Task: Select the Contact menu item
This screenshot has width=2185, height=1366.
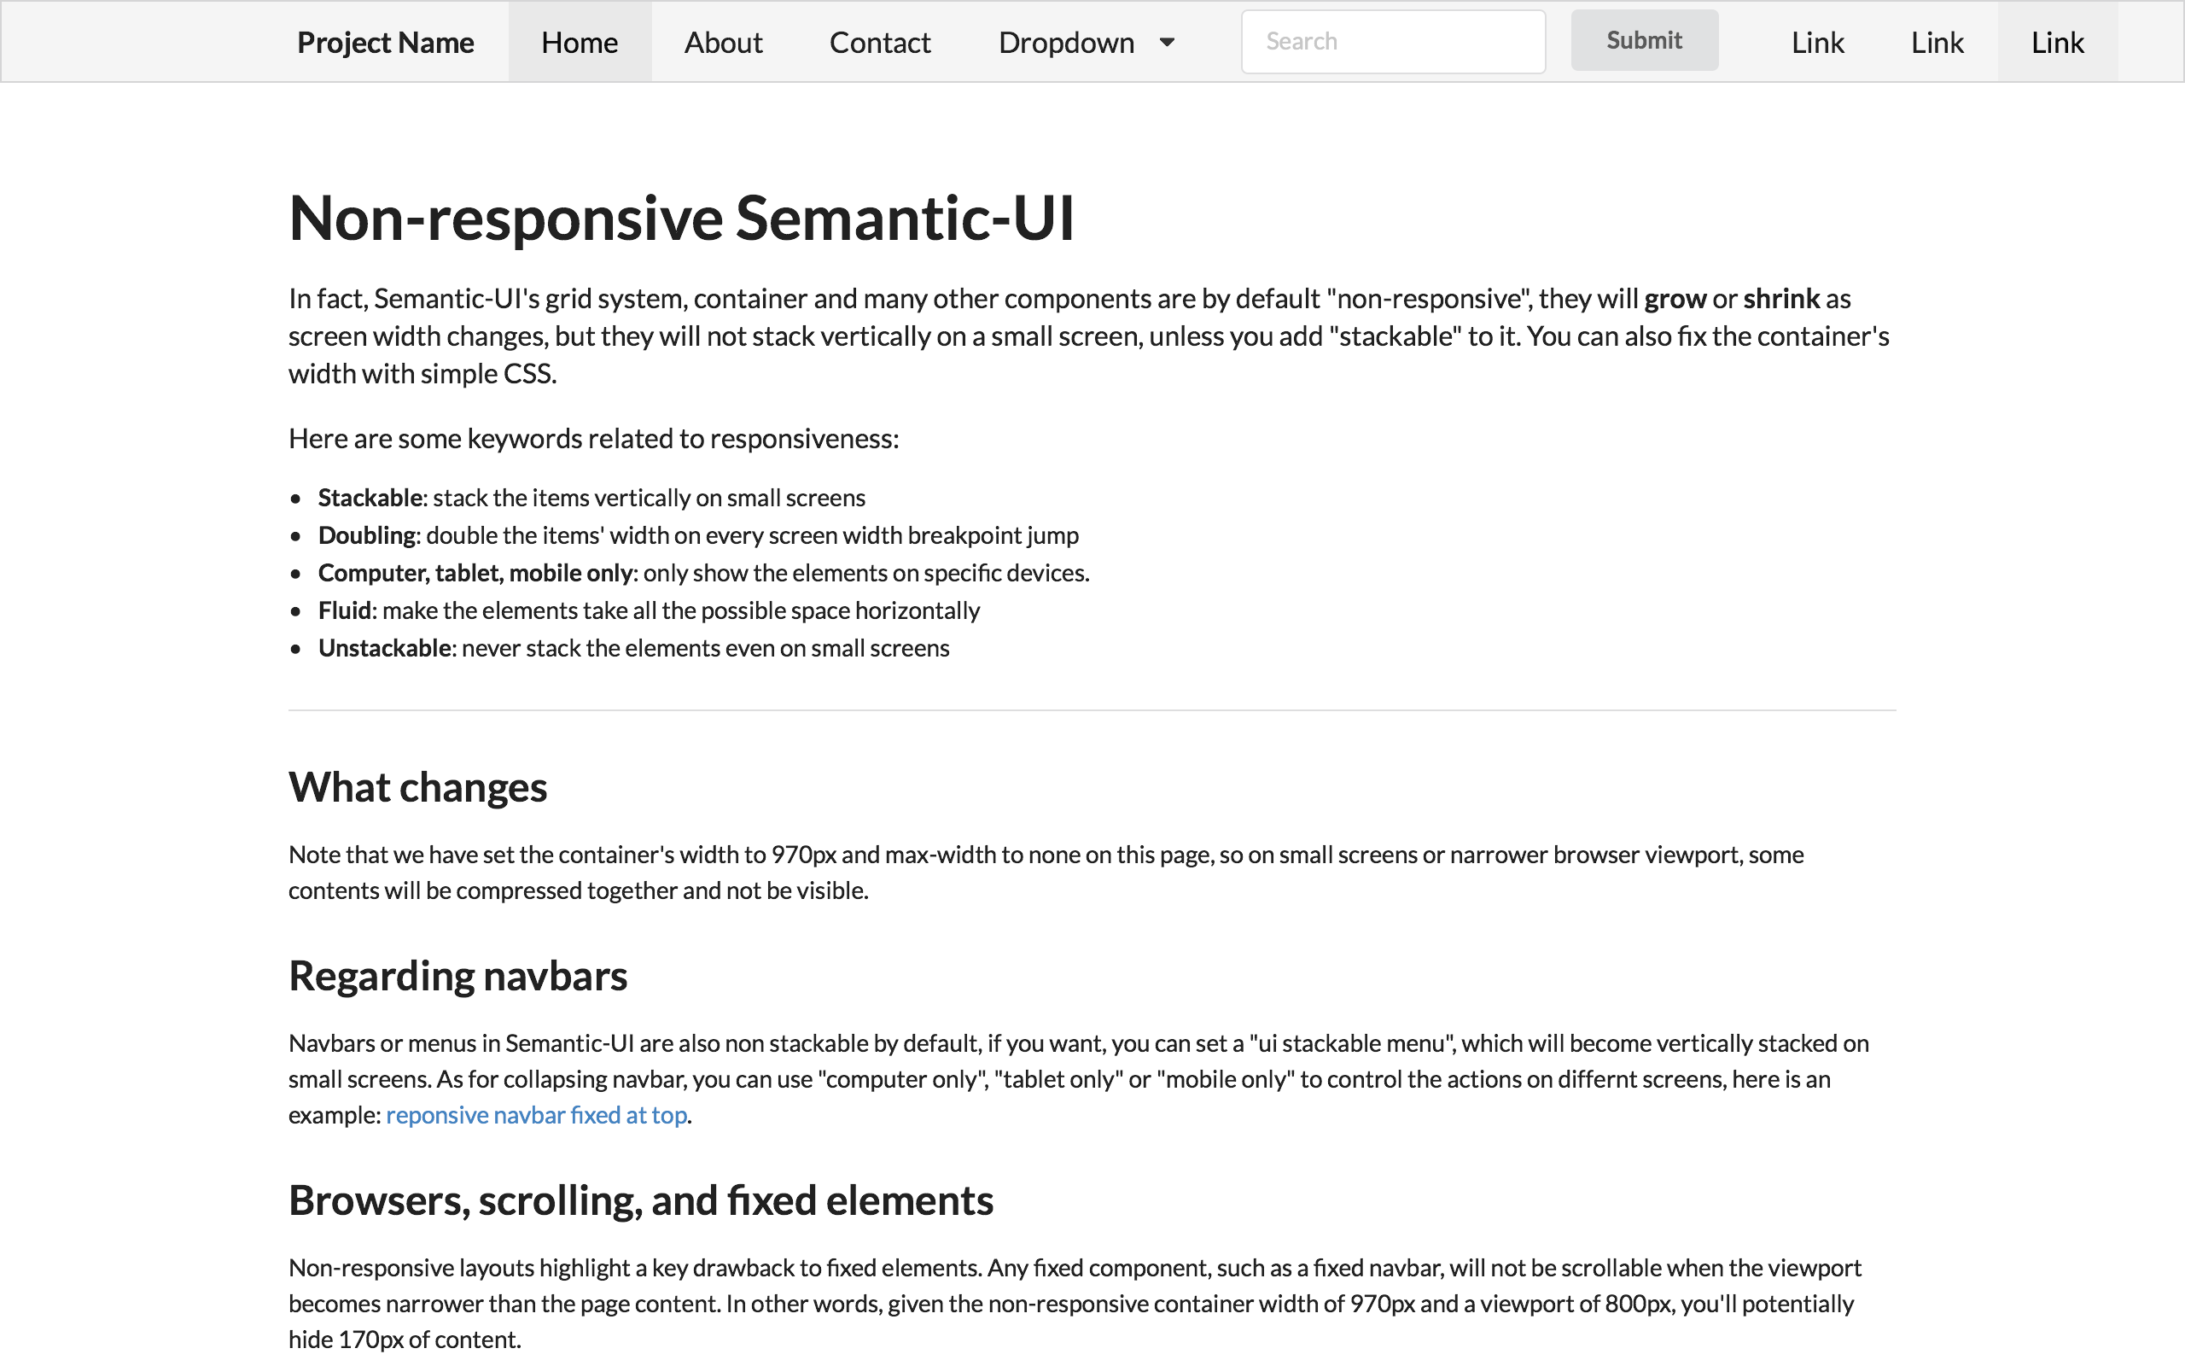Action: (879, 43)
